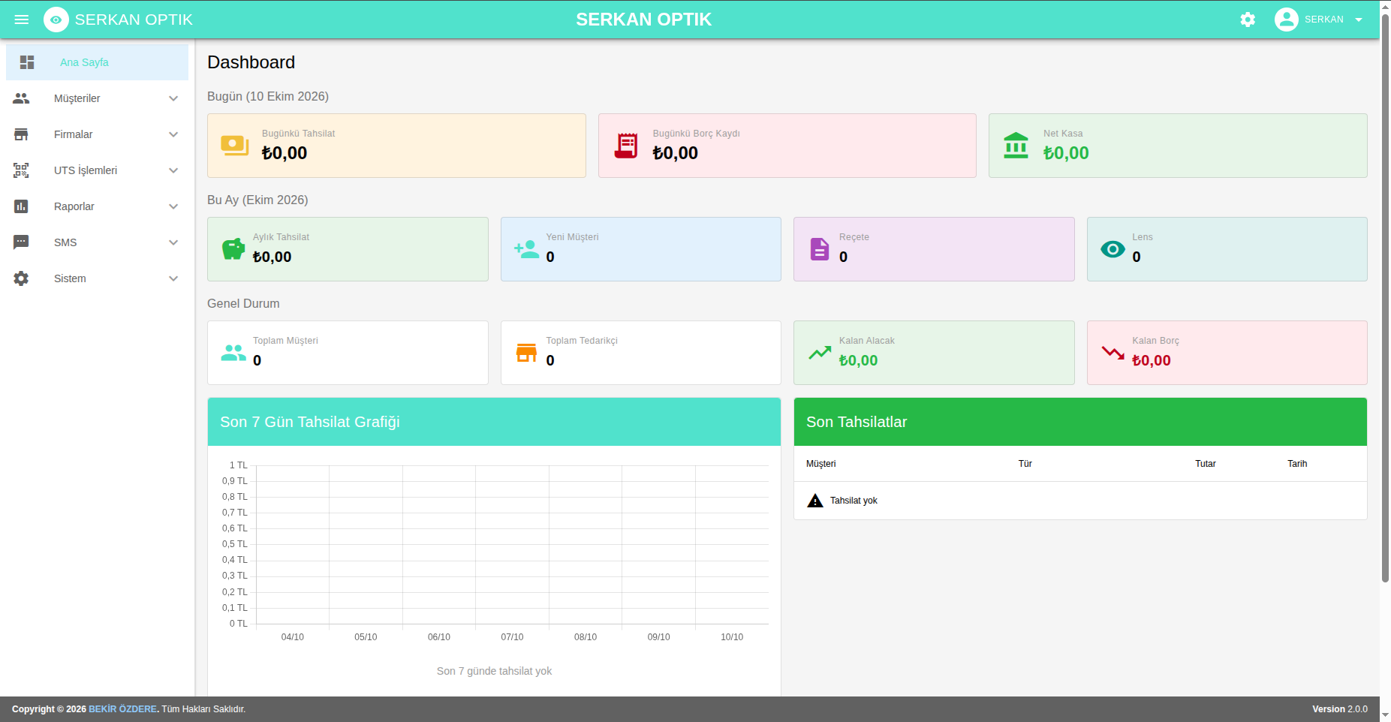Click the Toplam Tedarikçi store icon

click(527, 353)
